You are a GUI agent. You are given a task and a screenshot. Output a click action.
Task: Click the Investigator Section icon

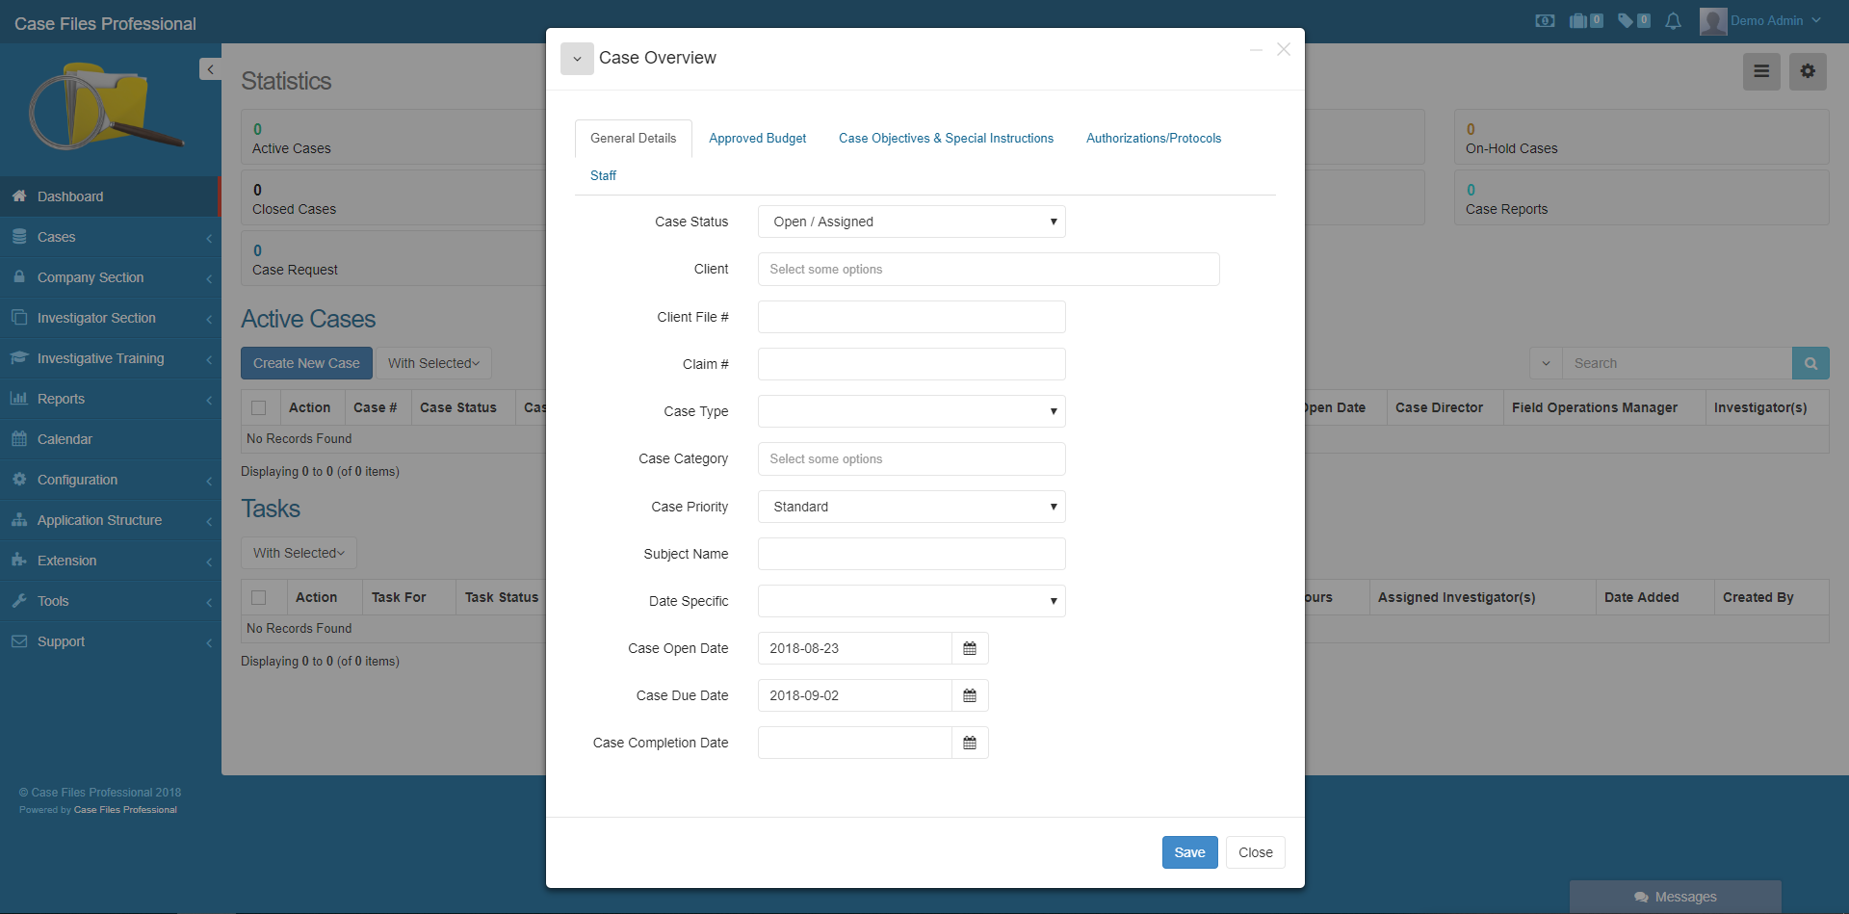point(19,317)
